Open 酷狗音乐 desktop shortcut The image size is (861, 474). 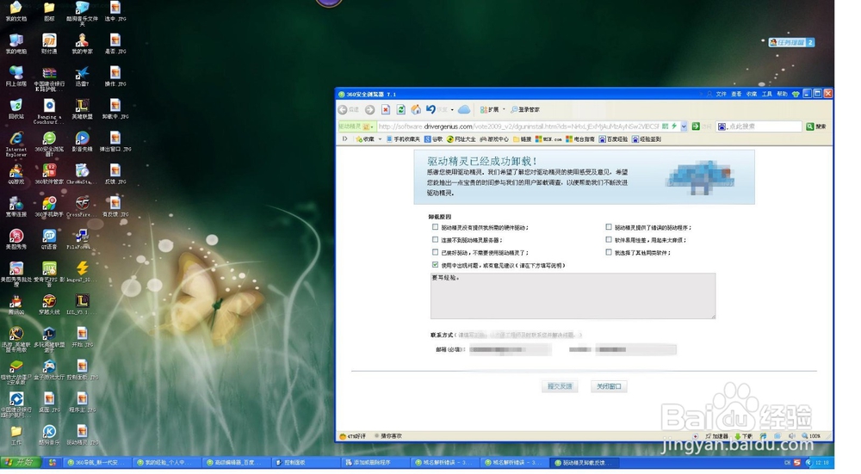49,434
